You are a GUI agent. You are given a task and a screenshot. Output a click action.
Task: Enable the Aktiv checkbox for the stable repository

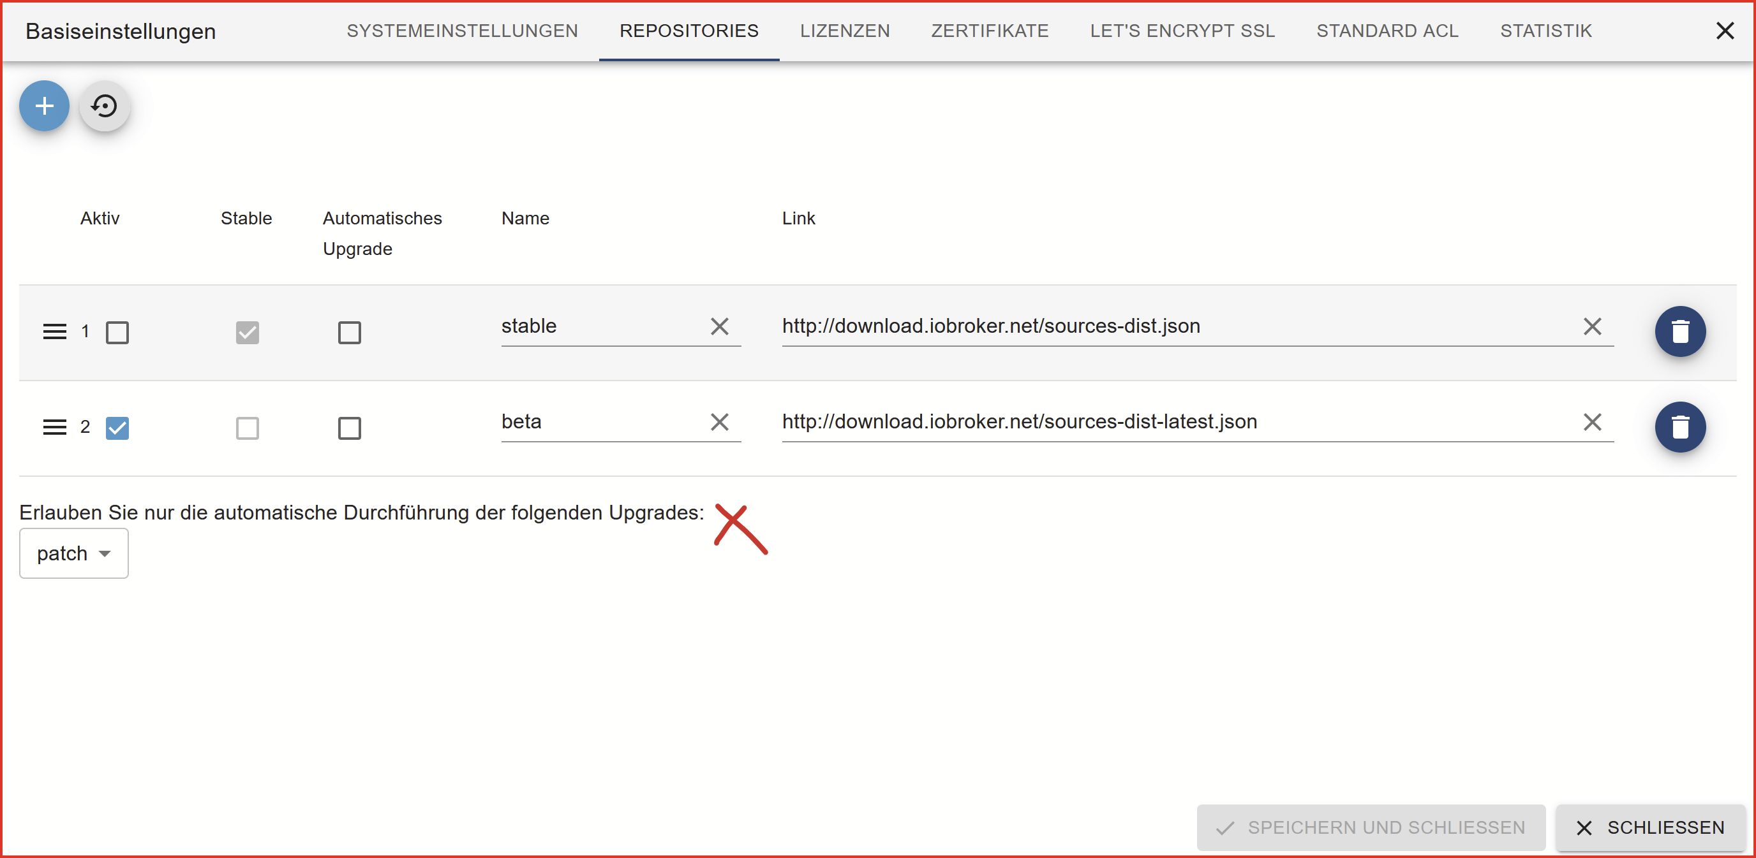click(x=117, y=332)
